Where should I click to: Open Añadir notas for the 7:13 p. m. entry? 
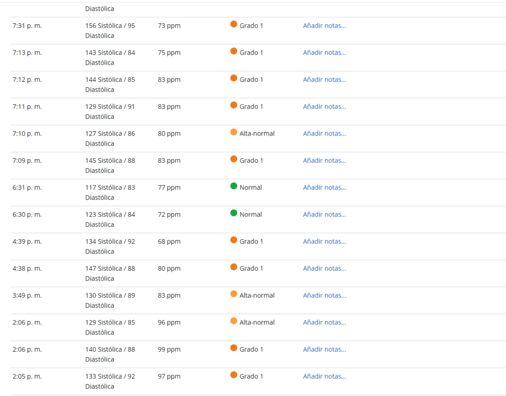pos(324,53)
